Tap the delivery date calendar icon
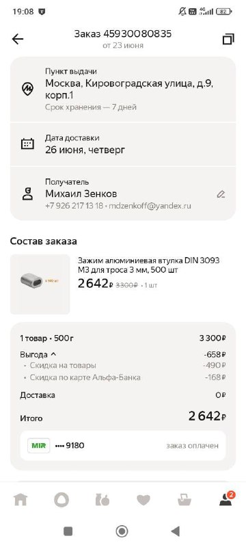The width and height of the screenshot is (246, 547). pyautogui.click(x=27, y=144)
